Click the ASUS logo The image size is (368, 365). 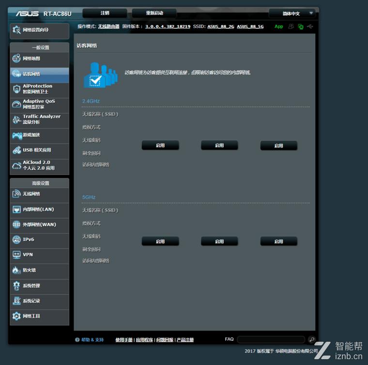pyautogui.click(x=27, y=14)
